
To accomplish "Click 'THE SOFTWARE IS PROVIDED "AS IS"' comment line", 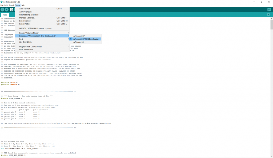I will (x=40, y=64).
